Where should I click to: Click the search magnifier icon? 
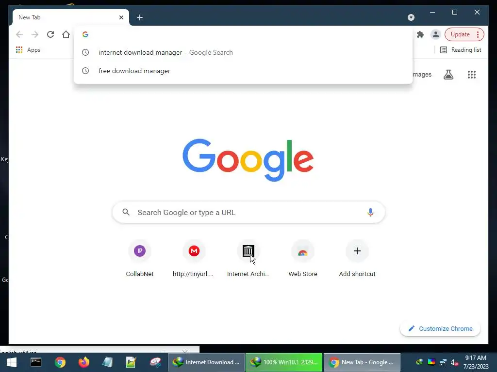coord(126,212)
